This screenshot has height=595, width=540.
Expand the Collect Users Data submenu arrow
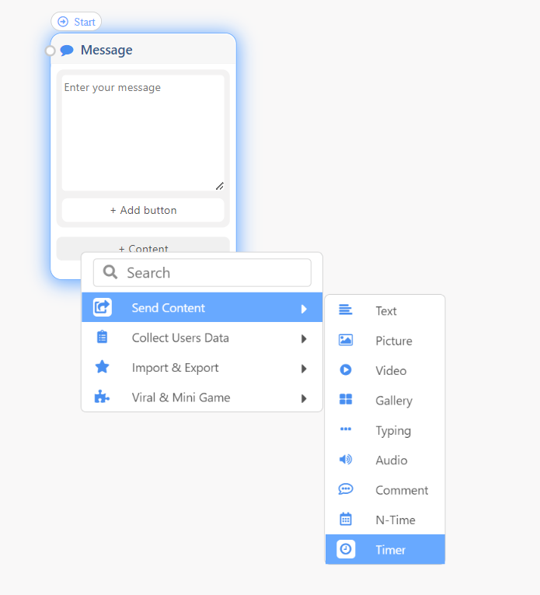coord(304,339)
